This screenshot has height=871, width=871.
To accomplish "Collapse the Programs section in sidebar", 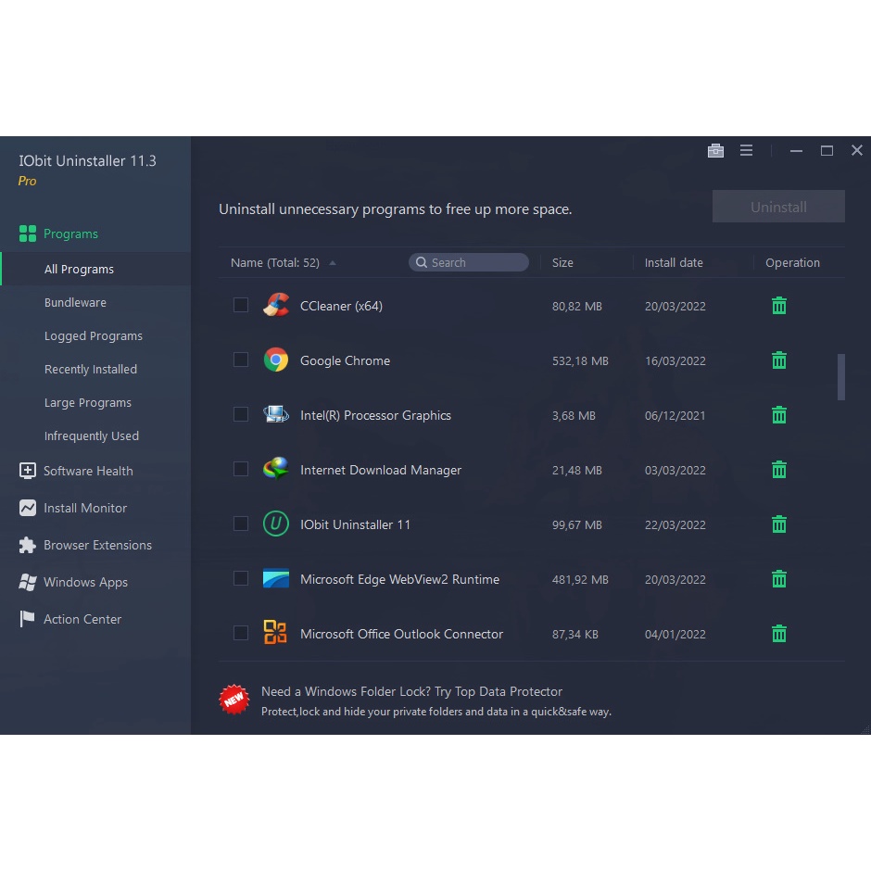I will coord(70,234).
